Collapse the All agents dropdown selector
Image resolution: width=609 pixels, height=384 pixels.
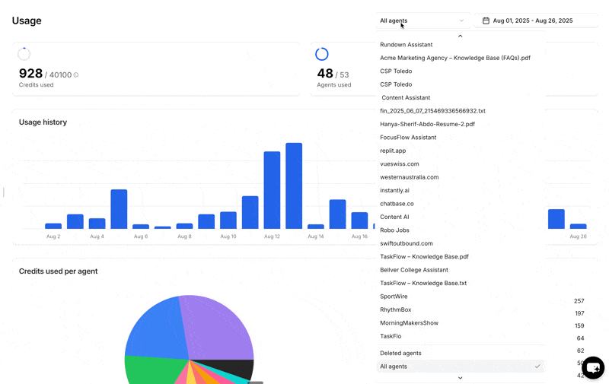[422, 21]
